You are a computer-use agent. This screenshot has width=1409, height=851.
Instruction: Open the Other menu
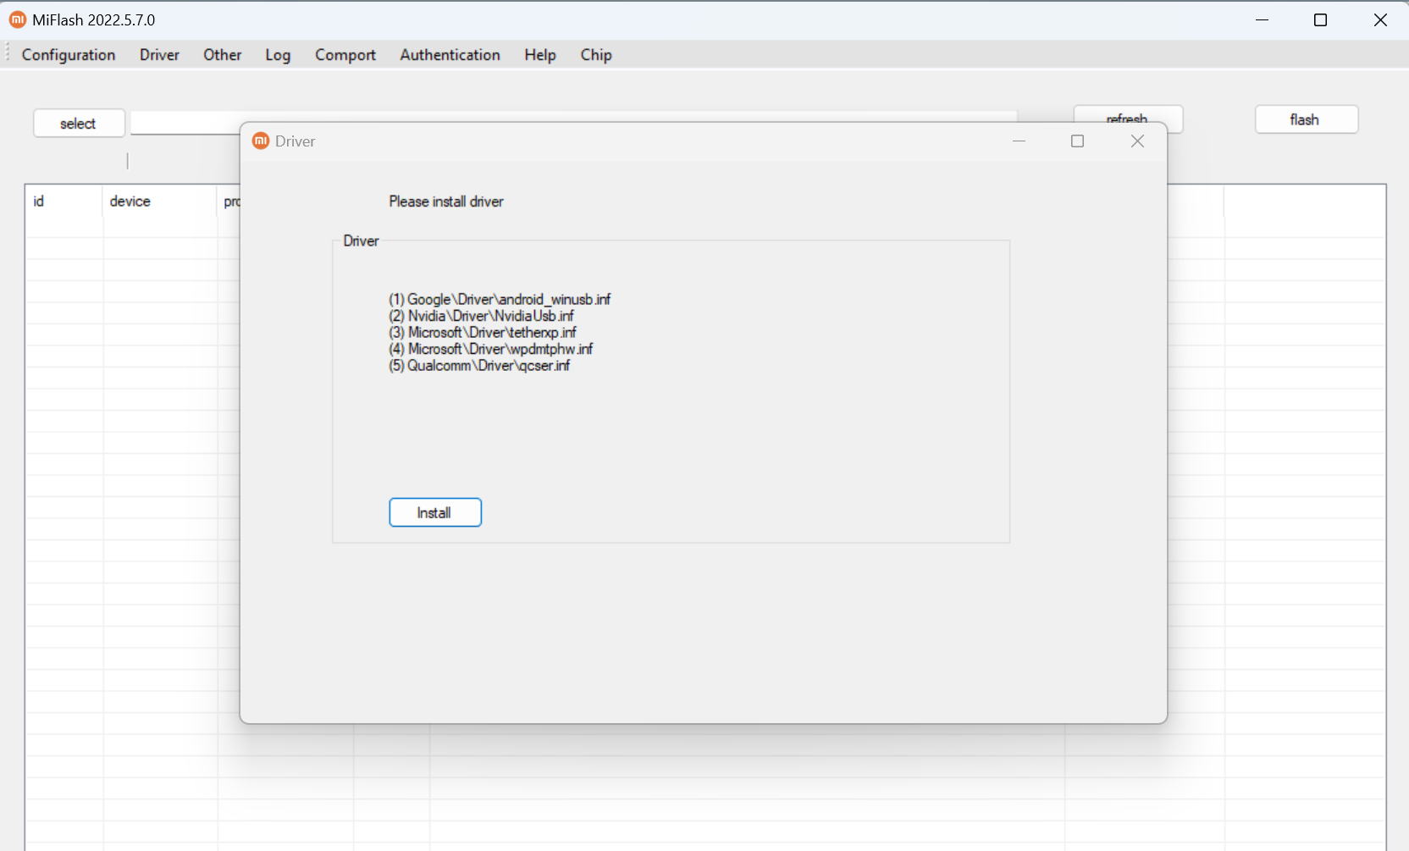tap(223, 55)
